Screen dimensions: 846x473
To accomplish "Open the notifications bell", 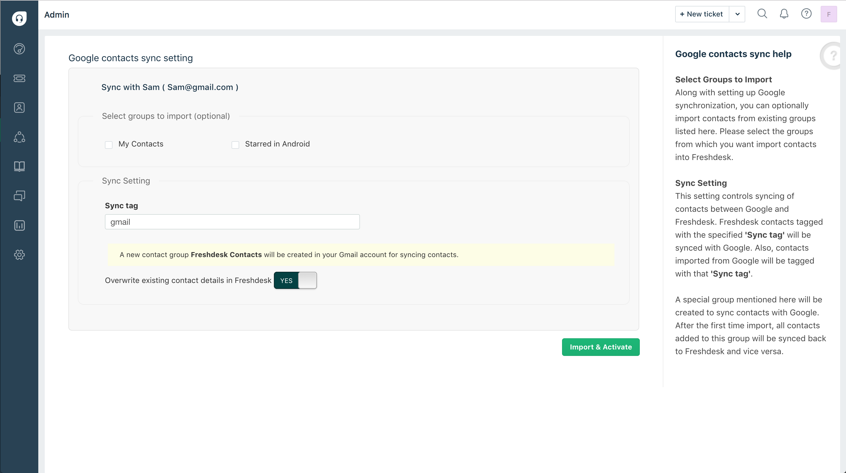I will (x=784, y=14).
